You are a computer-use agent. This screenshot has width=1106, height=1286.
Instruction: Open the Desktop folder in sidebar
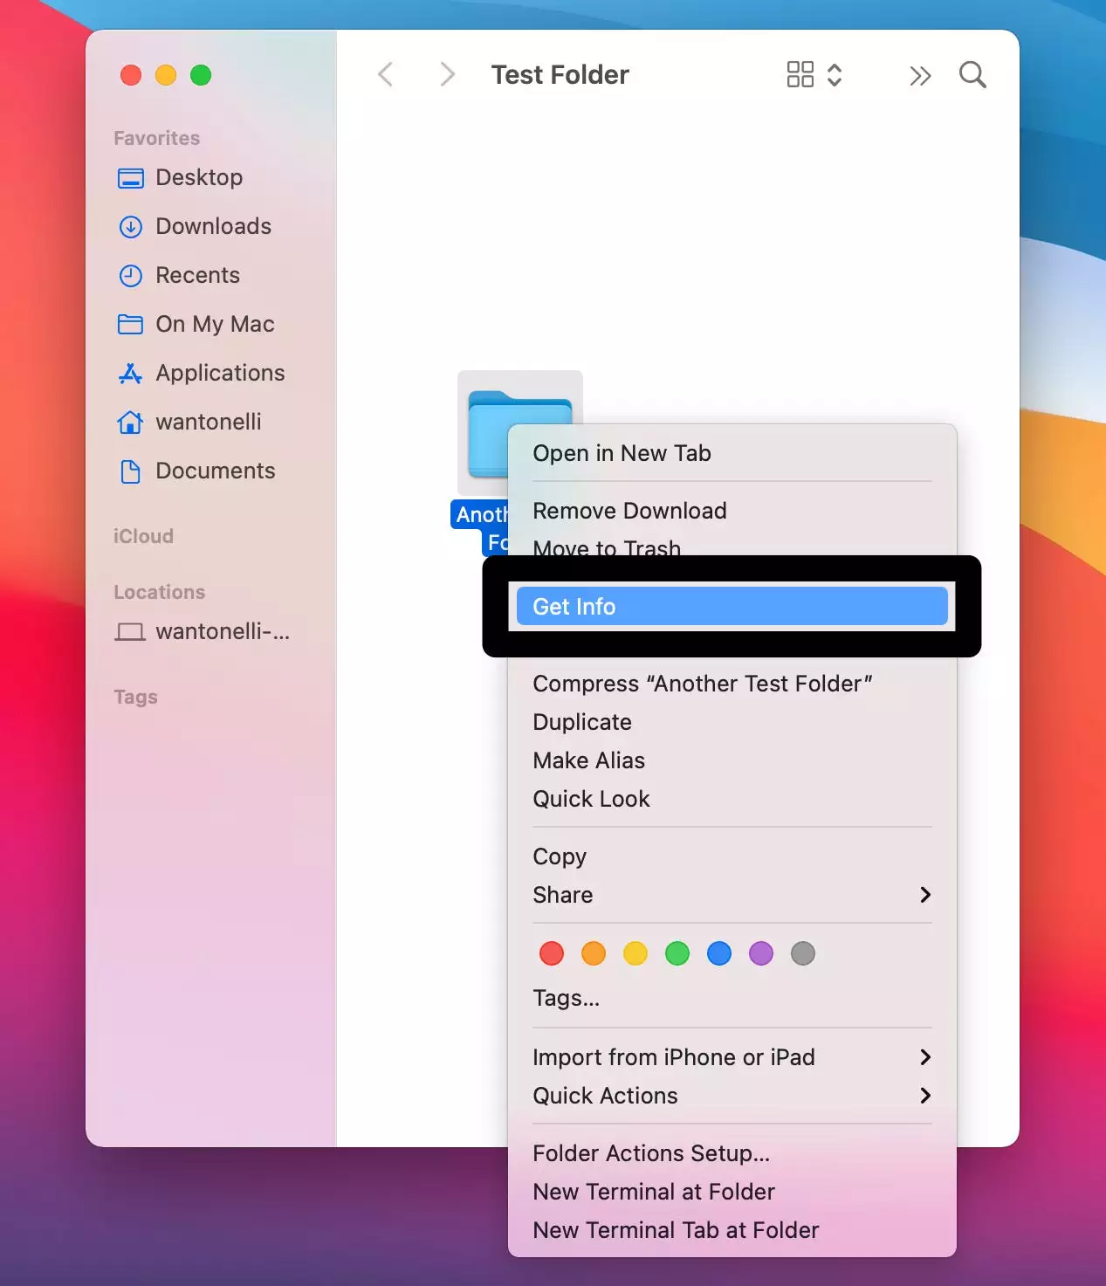(198, 177)
